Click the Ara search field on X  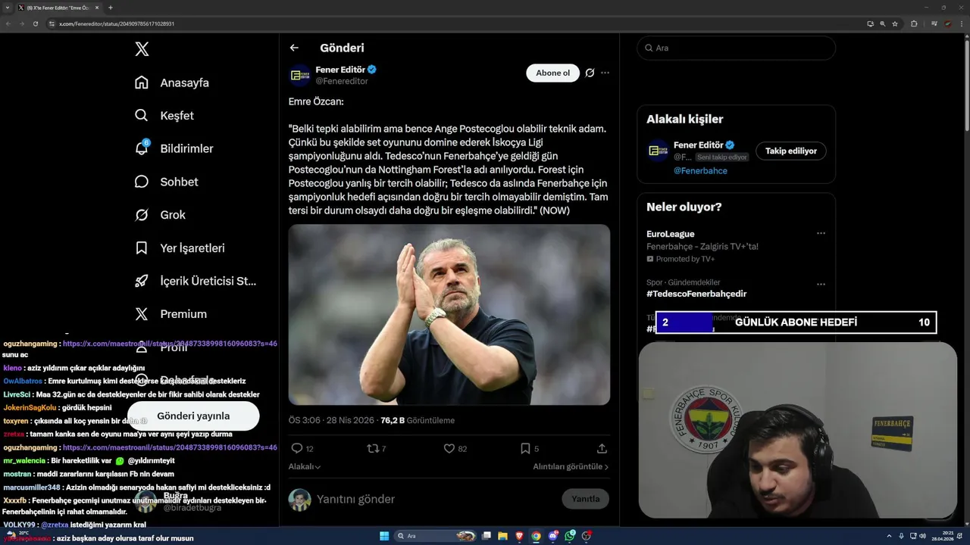click(x=736, y=48)
